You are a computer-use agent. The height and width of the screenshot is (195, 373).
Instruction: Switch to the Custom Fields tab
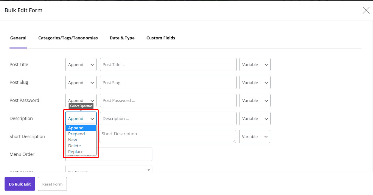pos(161,38)
